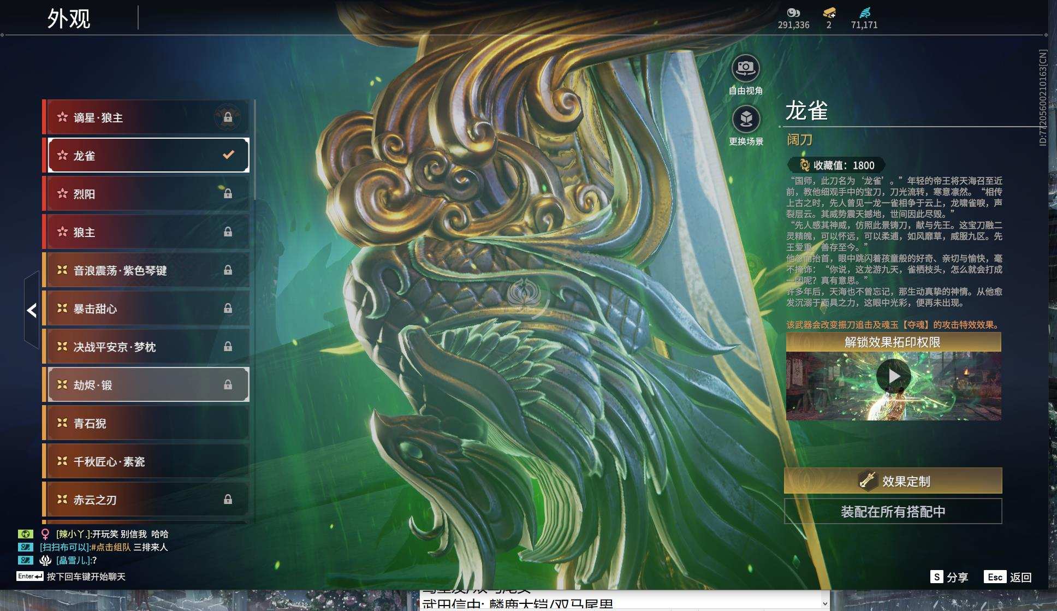Click the lotus emblem beside 晶雪儿
Screen dimensions: 1057x611
(45, 560)
